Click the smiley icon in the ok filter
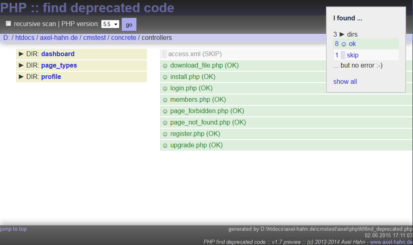This screenshot has height=245, width=413. (x=344, y=44)
